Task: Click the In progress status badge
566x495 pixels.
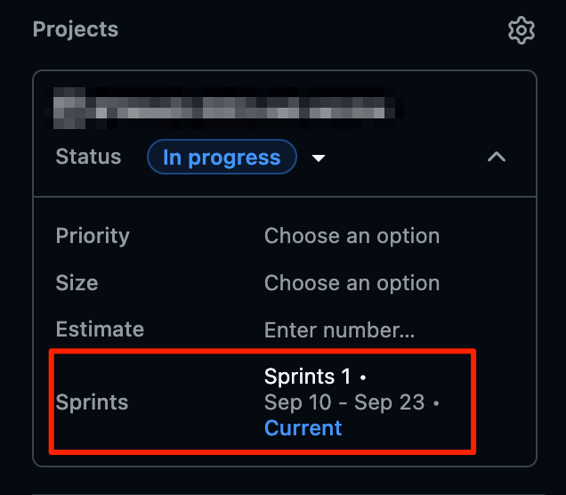Action: click(222, 157)
